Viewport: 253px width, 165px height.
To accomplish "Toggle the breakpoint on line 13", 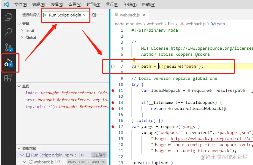I will 113,103.
